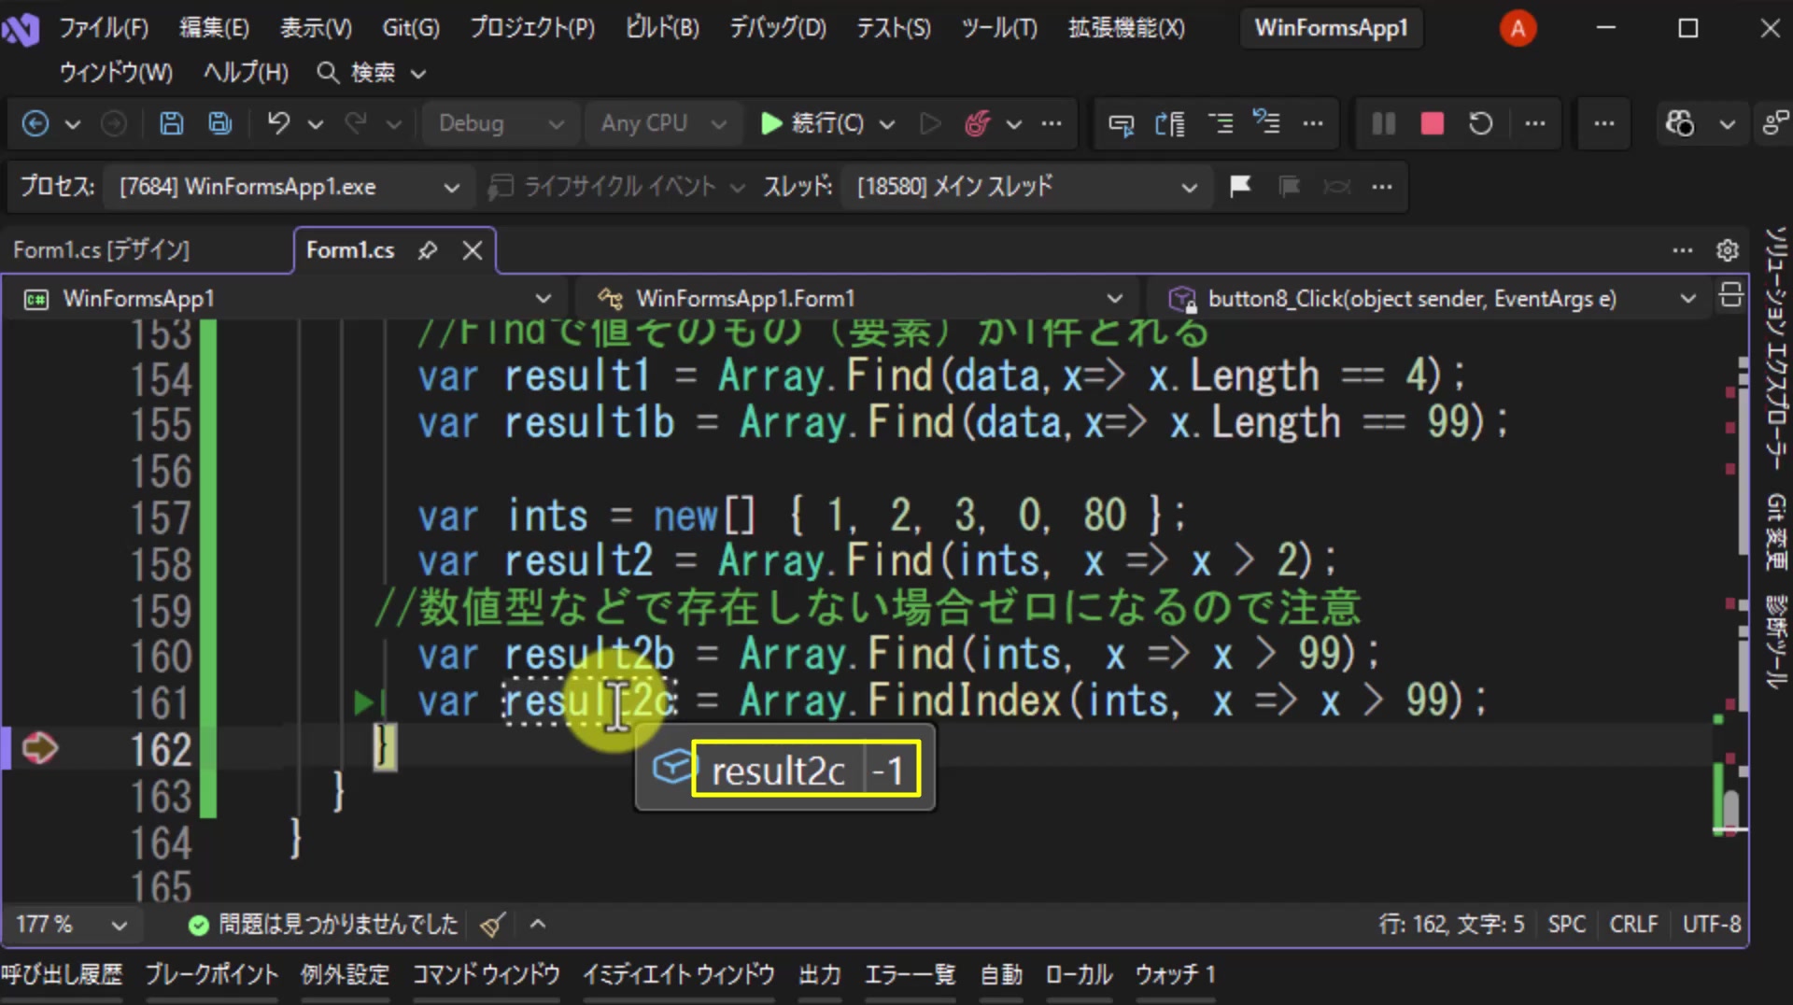
Task: Open the Copilot icon in the toolbar
Action: click(x=1680, y=123)
